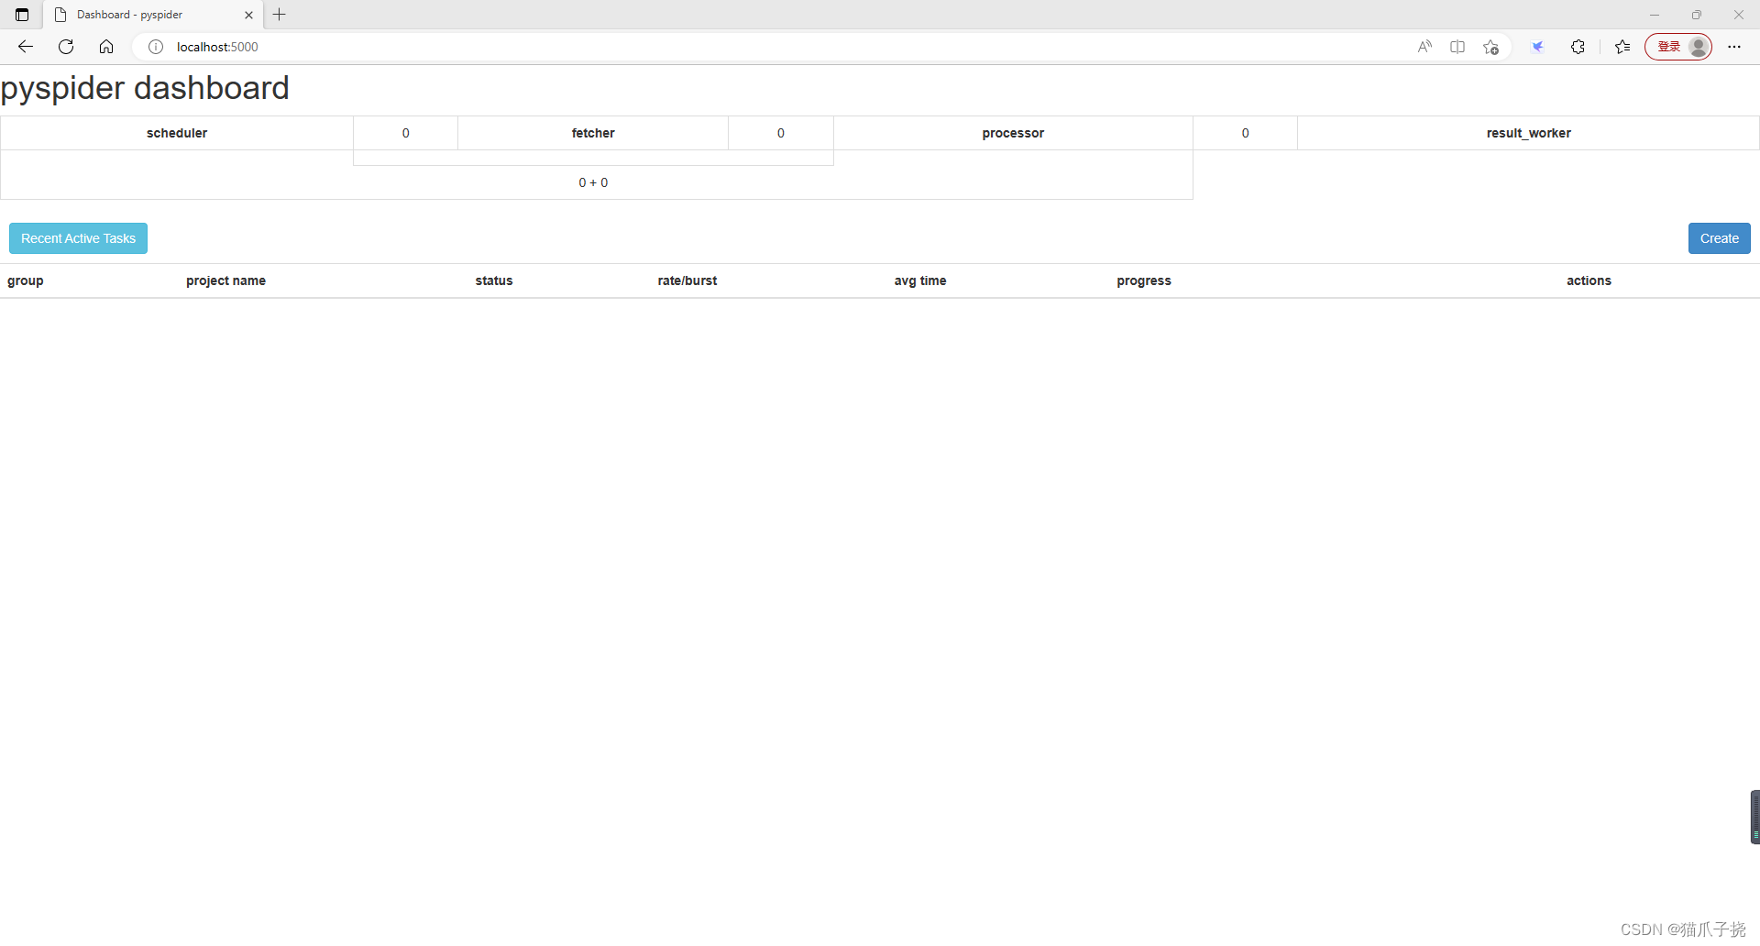Open the Extensions puzzle icon
This screenshot has height=946, width=1760.
coord(1578,47)
